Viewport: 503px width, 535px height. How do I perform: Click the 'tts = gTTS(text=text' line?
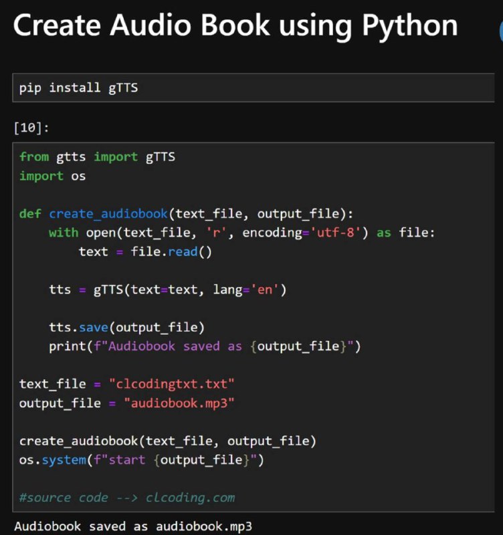[x=167, y=290]
